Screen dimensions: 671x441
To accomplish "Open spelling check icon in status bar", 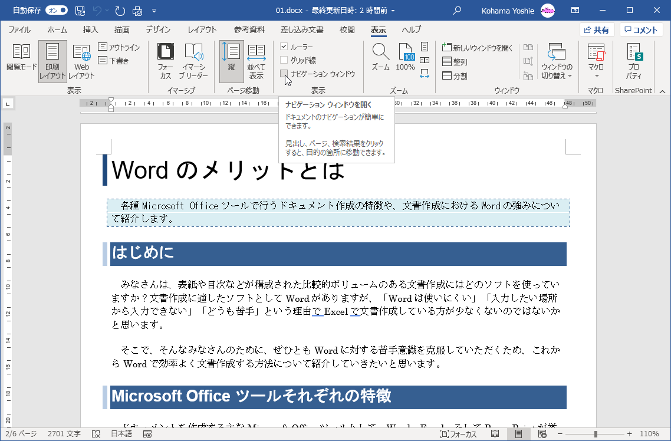I will pyautogui.click(x=96, y=434).
